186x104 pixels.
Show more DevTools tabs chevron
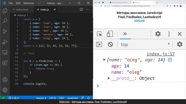click(125, 34)
